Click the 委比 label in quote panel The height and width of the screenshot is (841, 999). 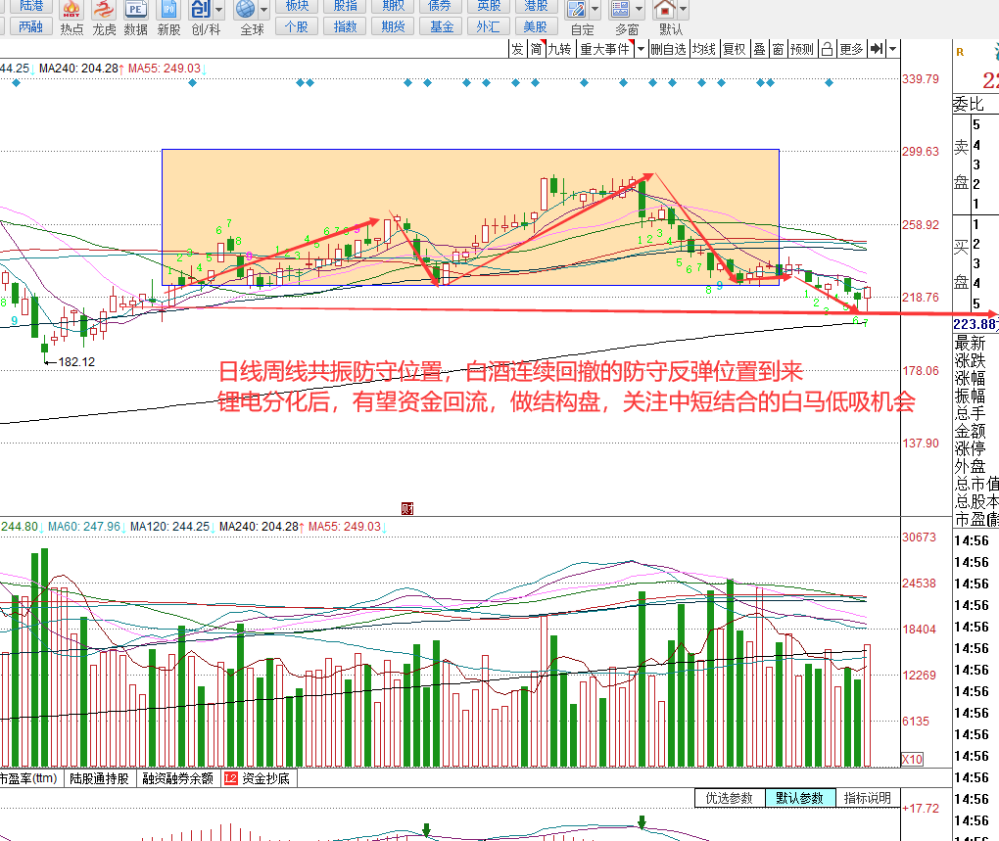pos(969,105)
